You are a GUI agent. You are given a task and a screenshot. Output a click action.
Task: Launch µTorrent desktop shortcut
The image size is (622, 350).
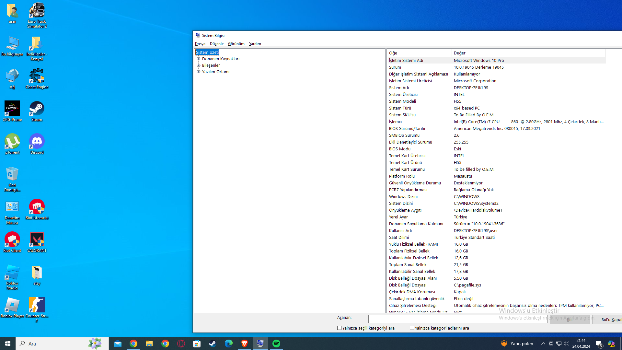12,144
